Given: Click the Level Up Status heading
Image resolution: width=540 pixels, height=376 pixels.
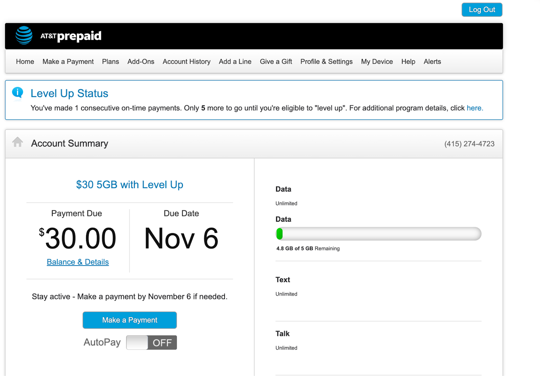Looking at the screenshot, I should click(69, 93).
